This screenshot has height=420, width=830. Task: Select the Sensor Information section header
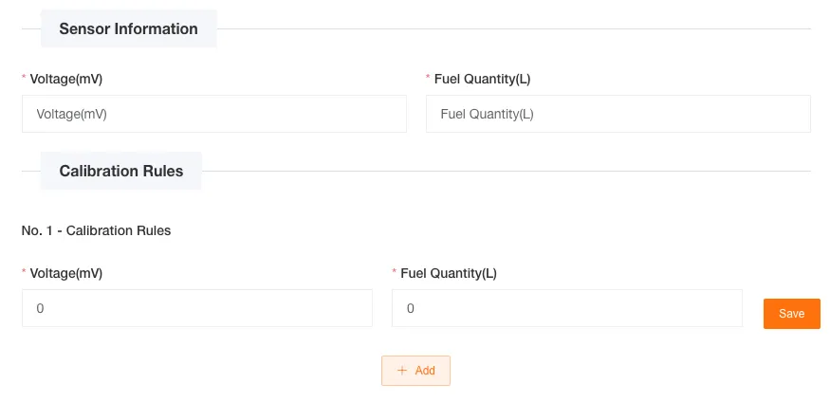click(128, 28)
